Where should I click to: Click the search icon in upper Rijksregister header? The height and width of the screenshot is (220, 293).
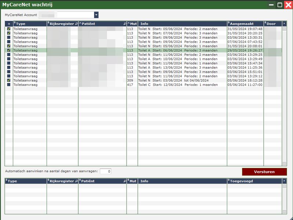coord(76,24)
